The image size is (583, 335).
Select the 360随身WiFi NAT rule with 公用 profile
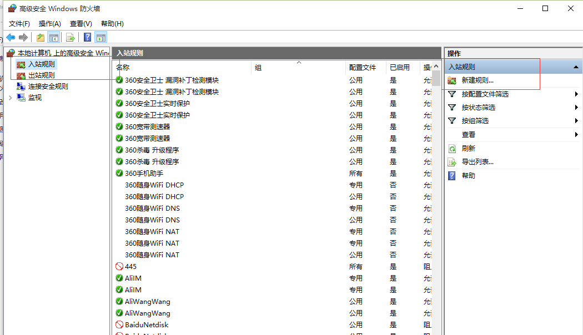point(273,255)
